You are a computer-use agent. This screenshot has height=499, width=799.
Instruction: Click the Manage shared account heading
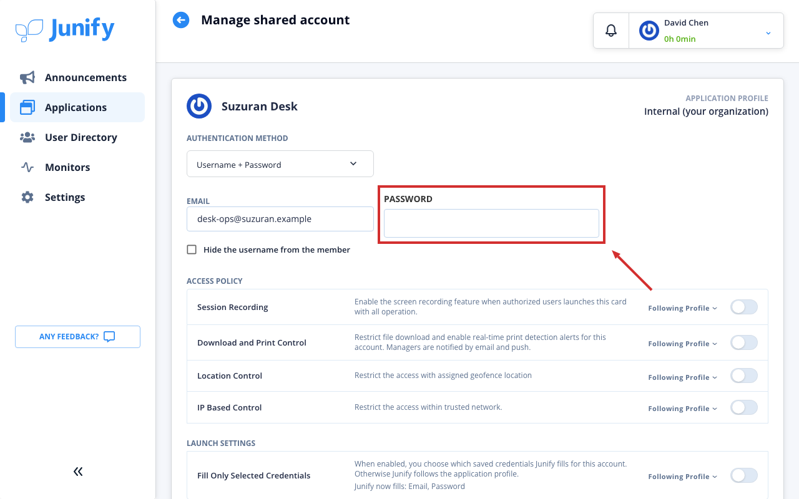275,20
